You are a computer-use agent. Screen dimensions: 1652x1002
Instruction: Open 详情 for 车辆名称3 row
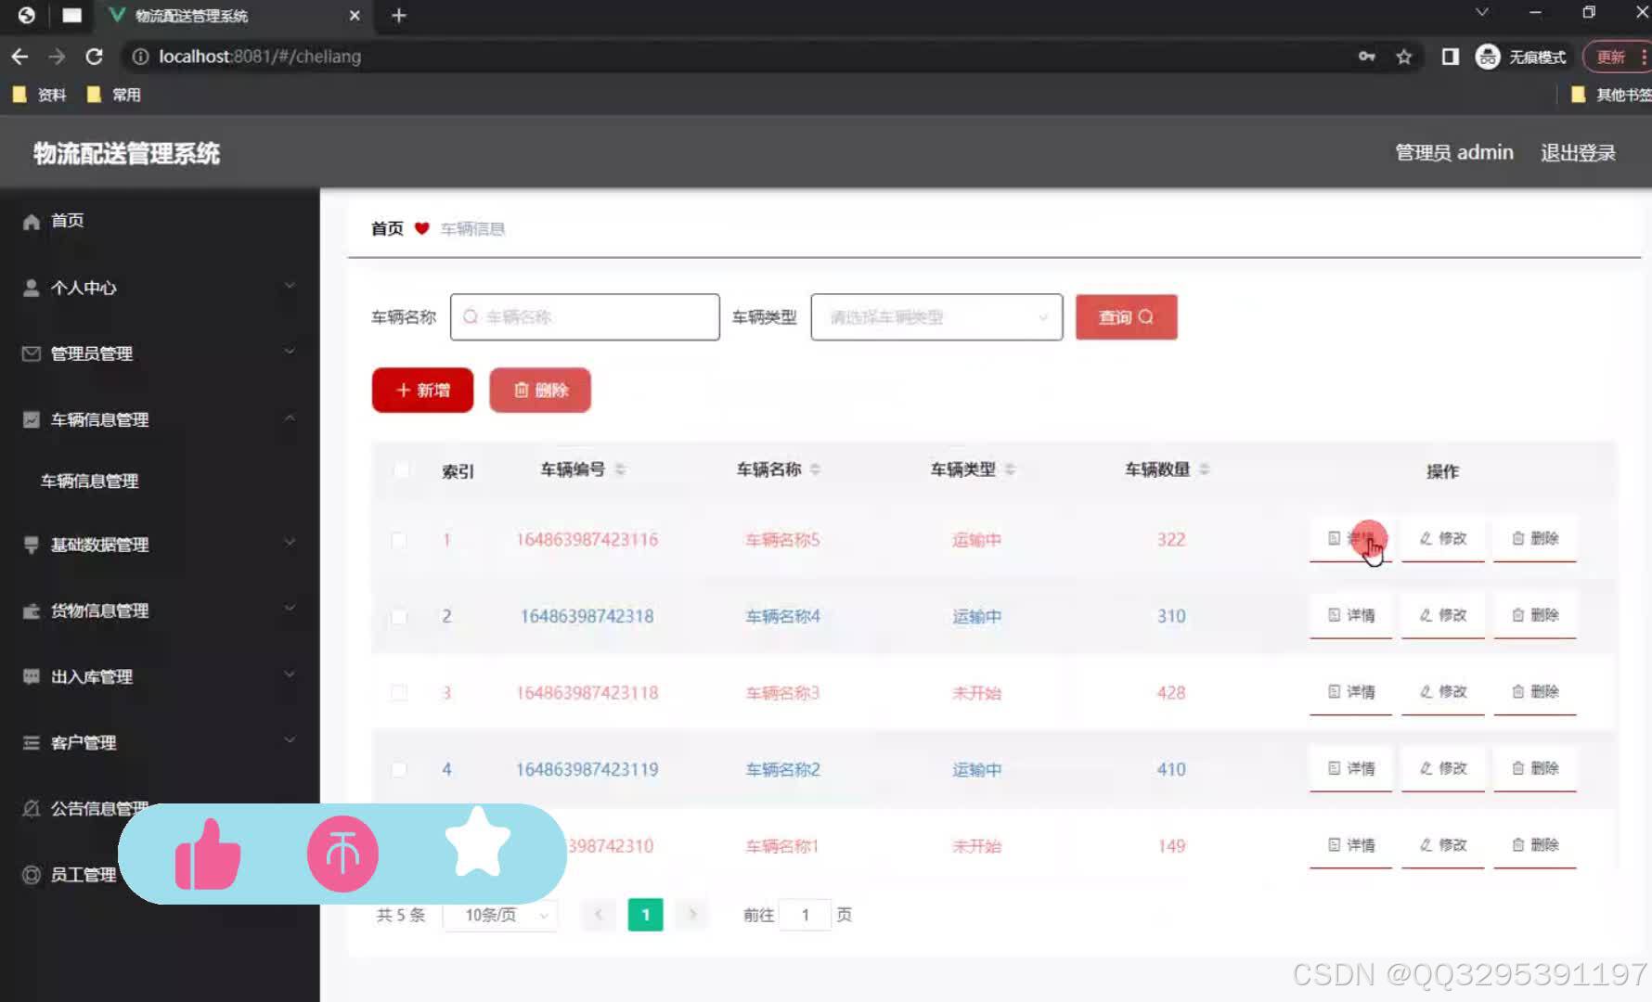point(1351,692)
